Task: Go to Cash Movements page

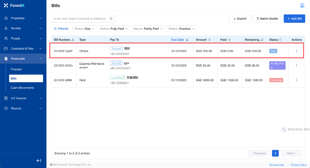Action: coord(22,88)
